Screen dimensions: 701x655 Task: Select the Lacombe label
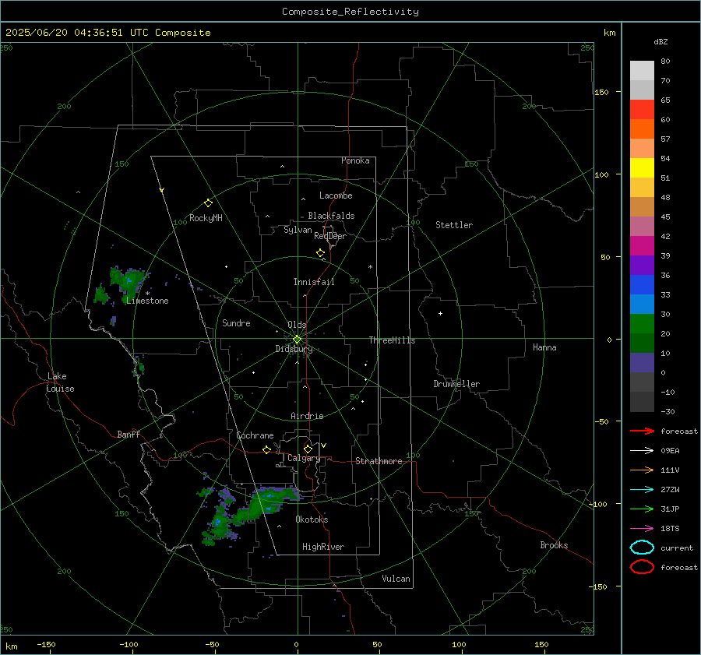tap(336, 195)
